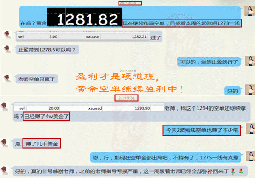
Task: Click student avatar beside the 1293.90 order message
Action: click(x=4, y=106)
